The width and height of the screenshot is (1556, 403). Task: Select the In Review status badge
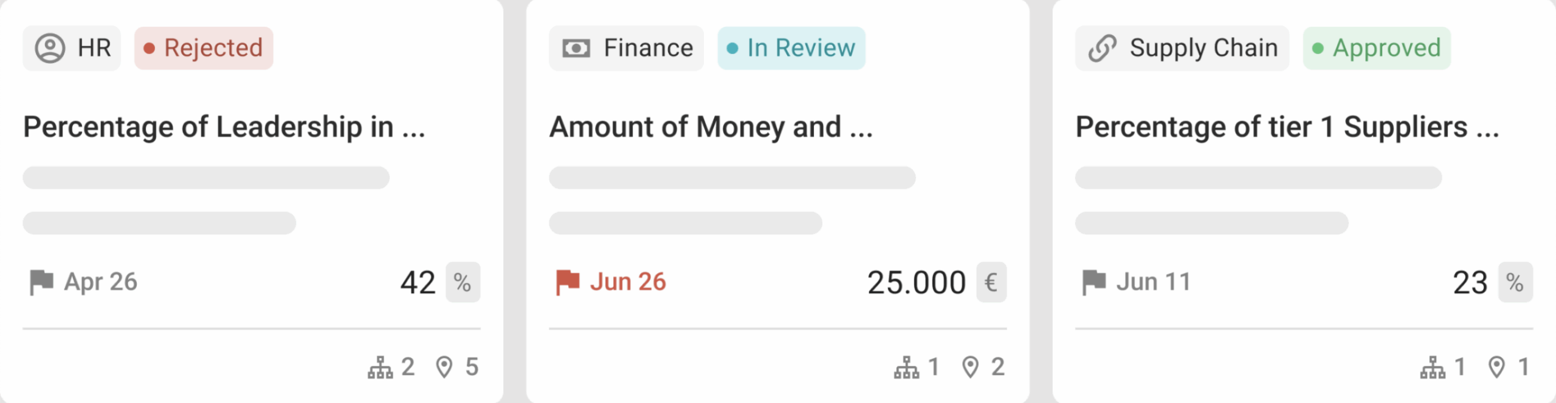coord(791,48)
